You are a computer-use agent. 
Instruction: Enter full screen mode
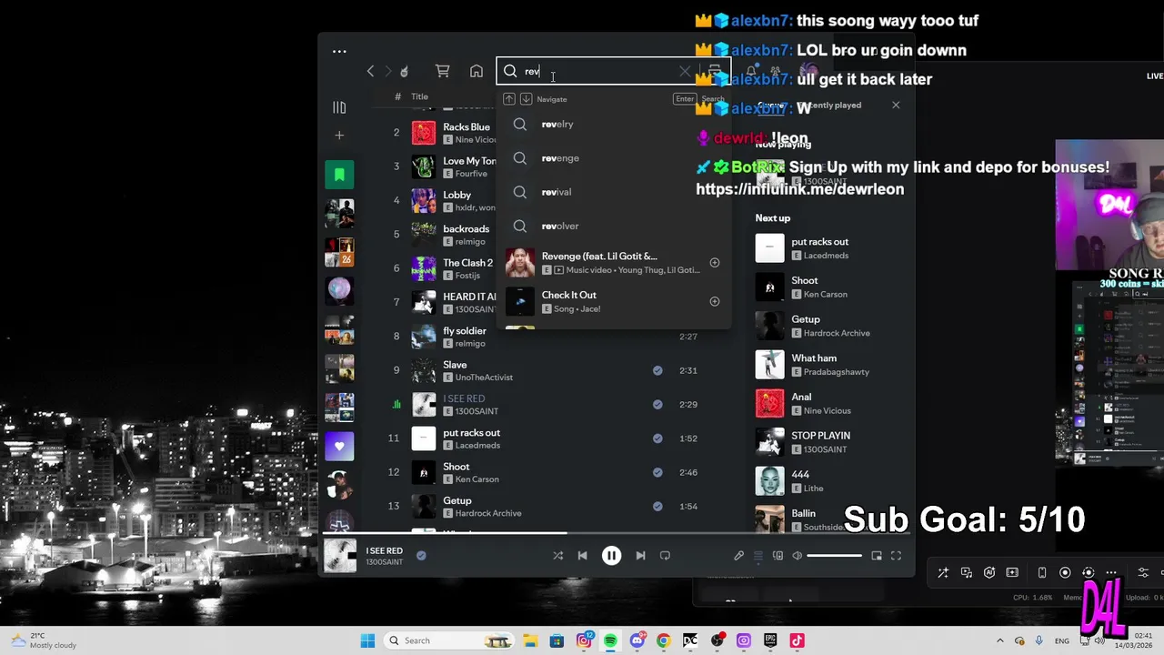tap(896, 556)
